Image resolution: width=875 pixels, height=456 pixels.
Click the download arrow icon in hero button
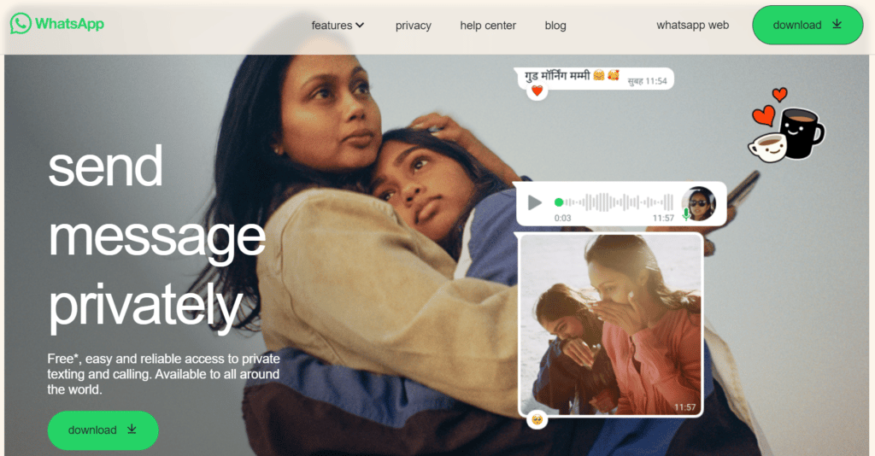[x=132, y=430]
